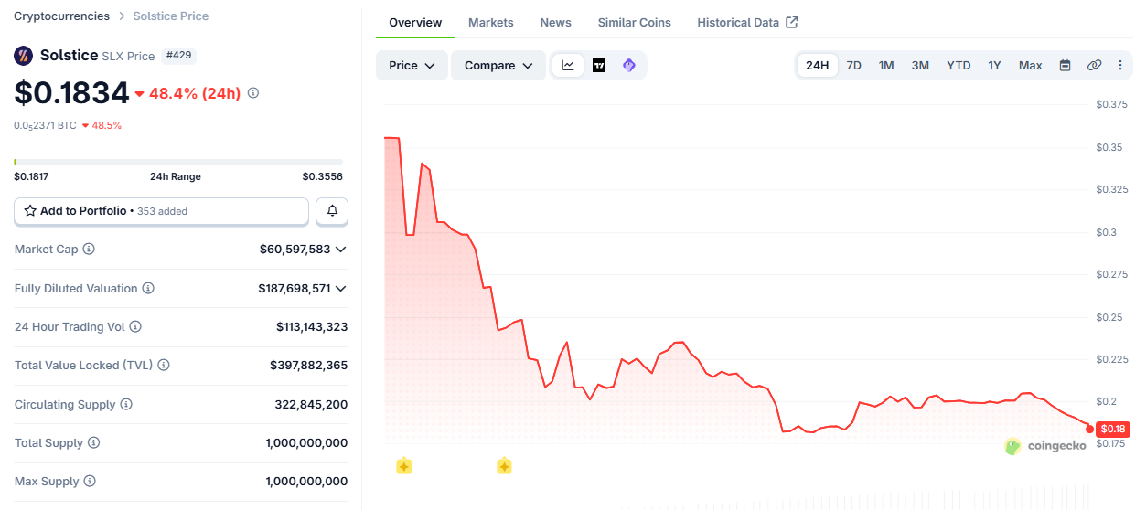Open the chart three-dot options menu
The width and height of the screenshot is (1146, 510).
[x=1120, y=65]
